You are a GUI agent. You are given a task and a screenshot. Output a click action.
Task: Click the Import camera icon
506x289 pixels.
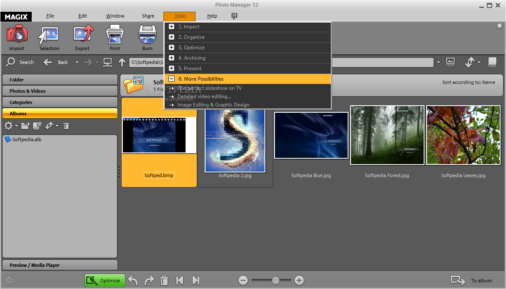coord(17,34)
